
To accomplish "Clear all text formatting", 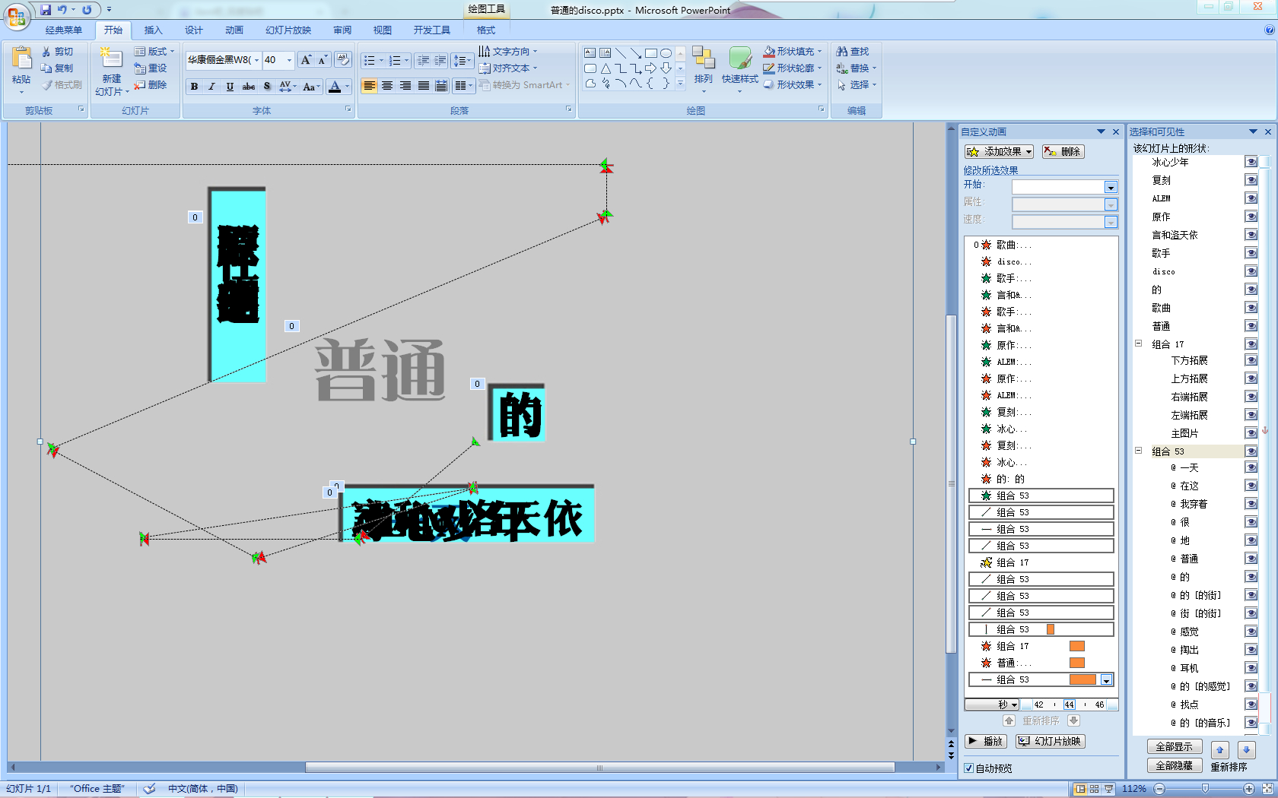I will [342, 60].
